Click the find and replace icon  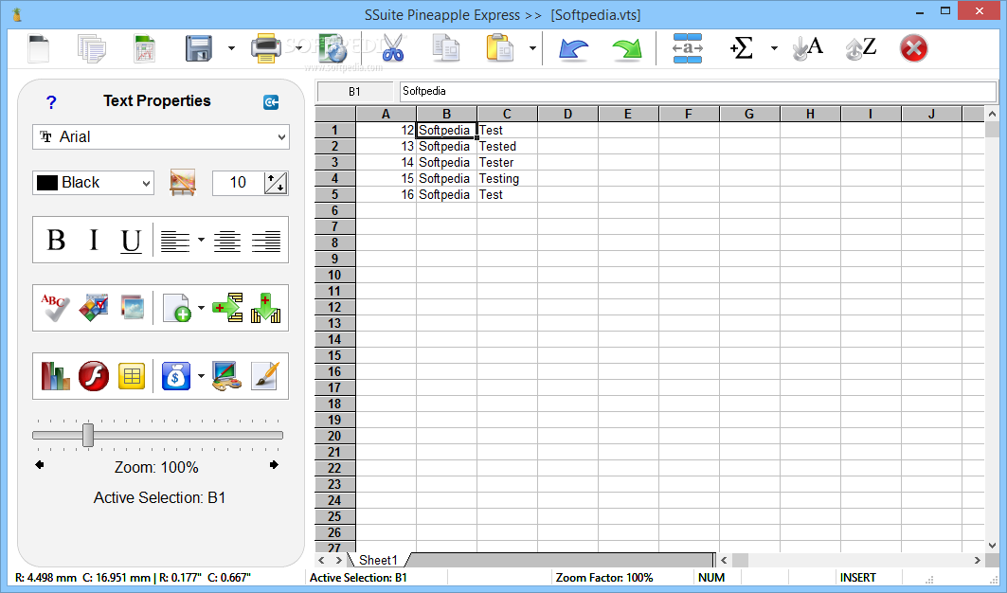coord(687,48)
